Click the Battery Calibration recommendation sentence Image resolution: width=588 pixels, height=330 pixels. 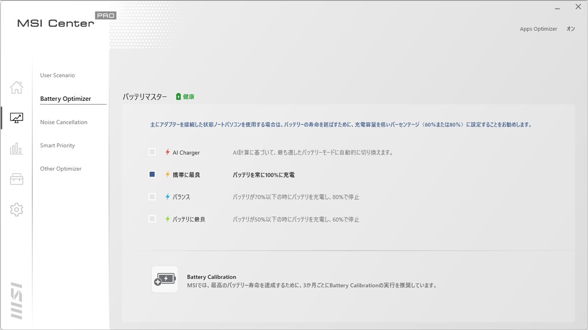[x=312, y=285]
